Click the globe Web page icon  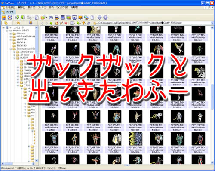click(x=86, y=18)
